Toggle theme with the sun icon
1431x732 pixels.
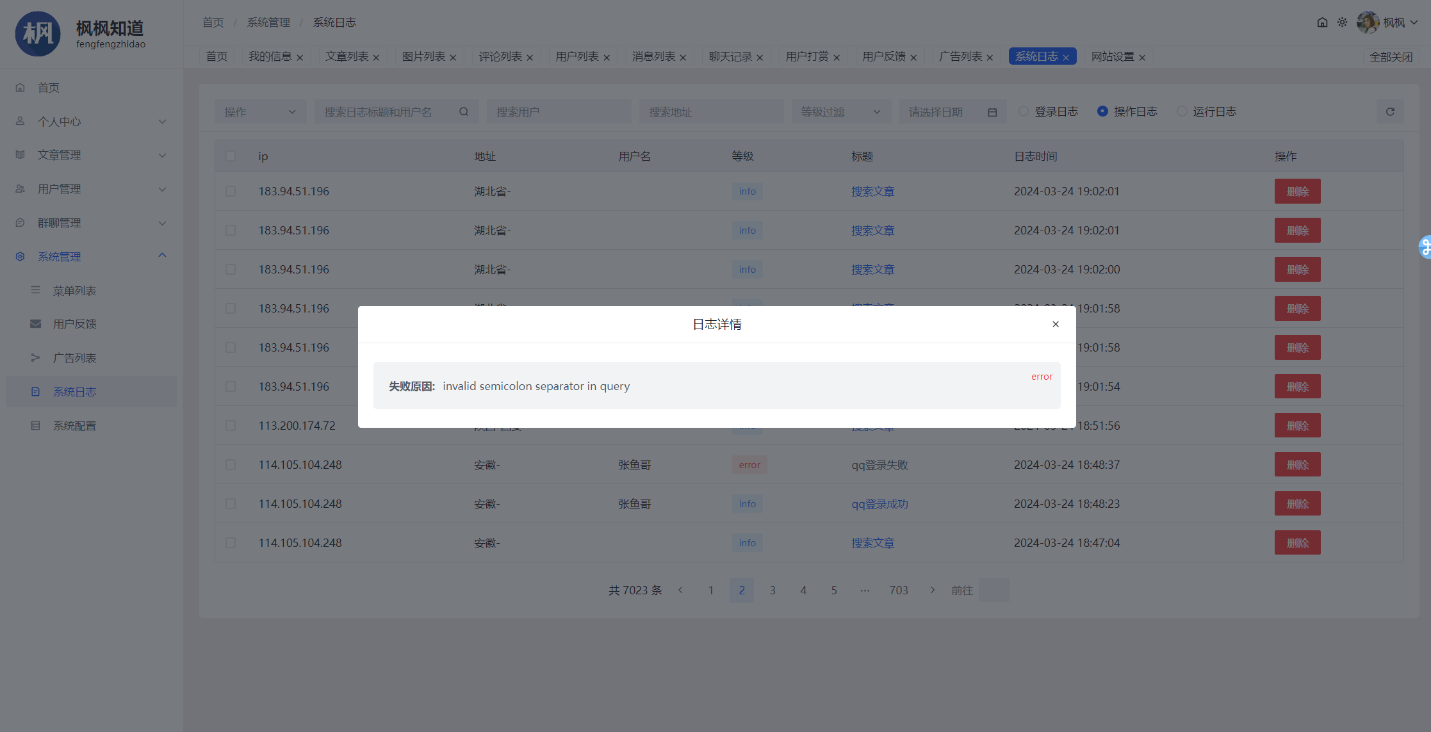coord(1342,22)
